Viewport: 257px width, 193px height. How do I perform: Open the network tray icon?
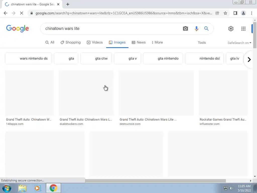tap(226, 188)
